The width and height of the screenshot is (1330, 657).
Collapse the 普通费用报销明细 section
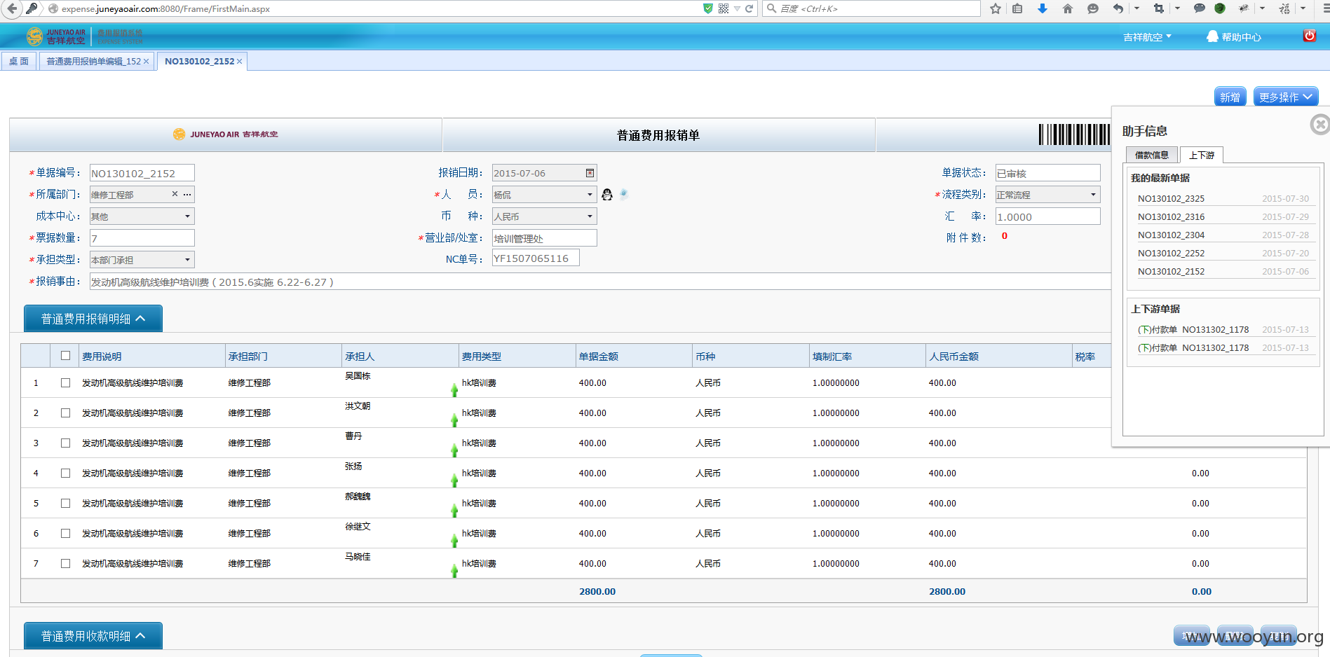coord(93,319)
